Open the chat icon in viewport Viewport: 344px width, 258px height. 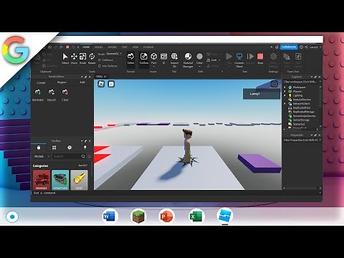(x=111, y=84)
